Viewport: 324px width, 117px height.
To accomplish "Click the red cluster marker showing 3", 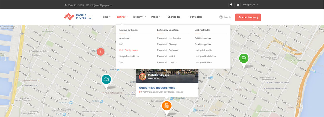I will pos(100,52).
